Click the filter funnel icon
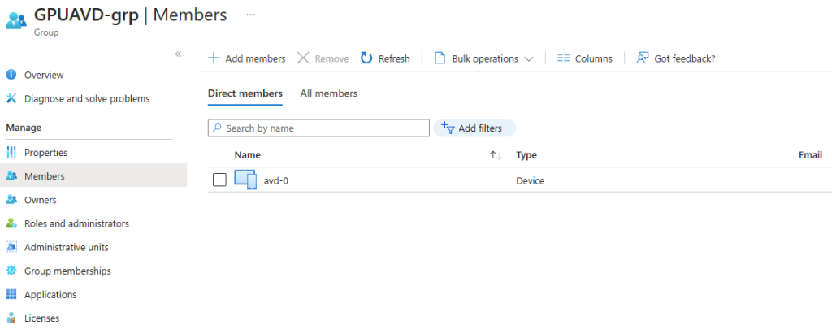Image resolution: width=832 pixels, height=329 pixels. 448,128
